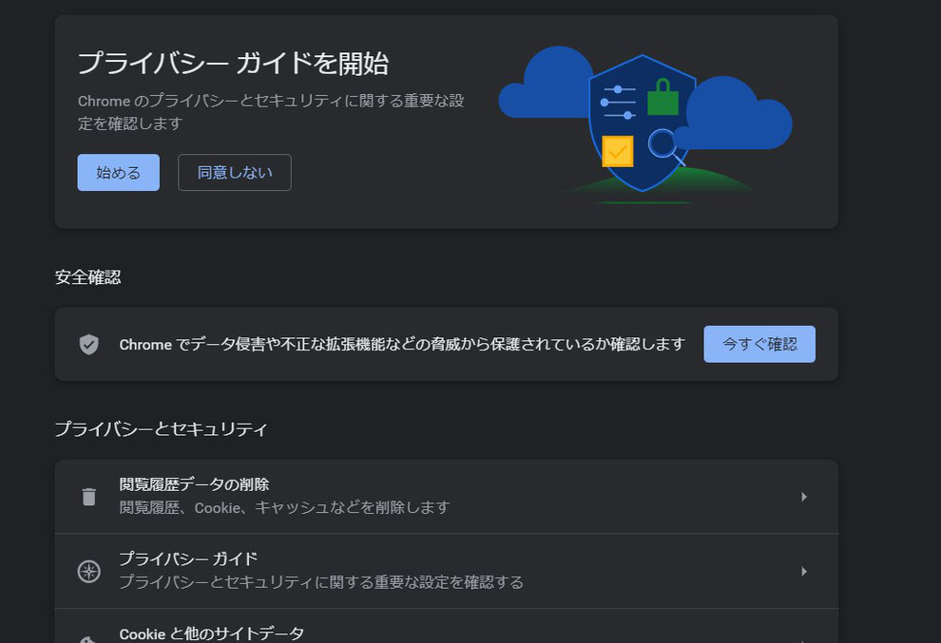Screen dimensions: 941x643
Task: Expand the 閲覧履歴データの削除 row arrow
Action: (803, 497)
